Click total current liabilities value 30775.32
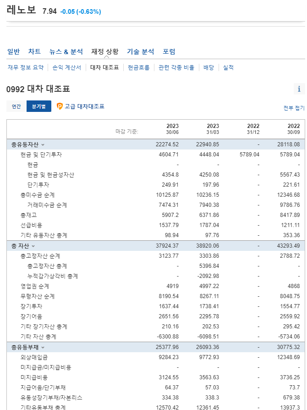 point(289,347)
